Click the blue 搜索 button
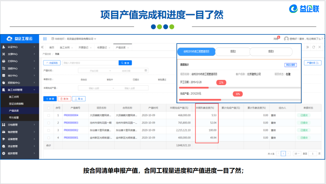Screen dimensions: 326x184 tap(125, 63)
